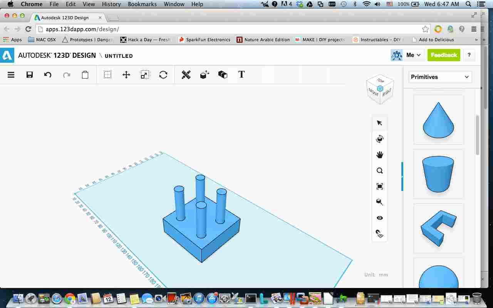Click the circular arrows rotate icon
Viewport: 493px width, 308px height.
(163, 75)
